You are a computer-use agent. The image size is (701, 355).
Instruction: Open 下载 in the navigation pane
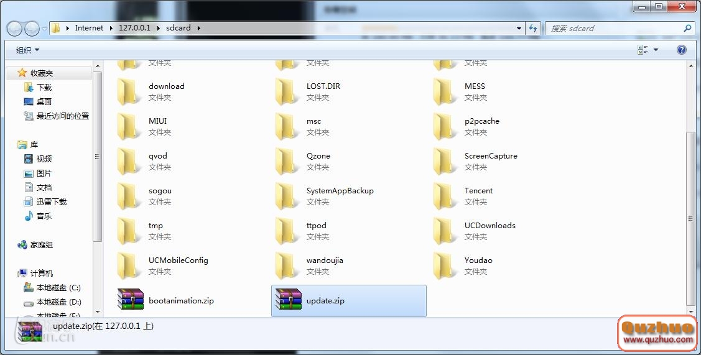point(44,87)
